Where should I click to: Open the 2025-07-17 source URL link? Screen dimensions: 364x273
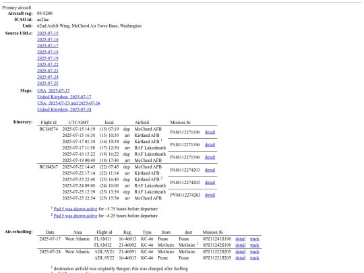click(48, 46)
